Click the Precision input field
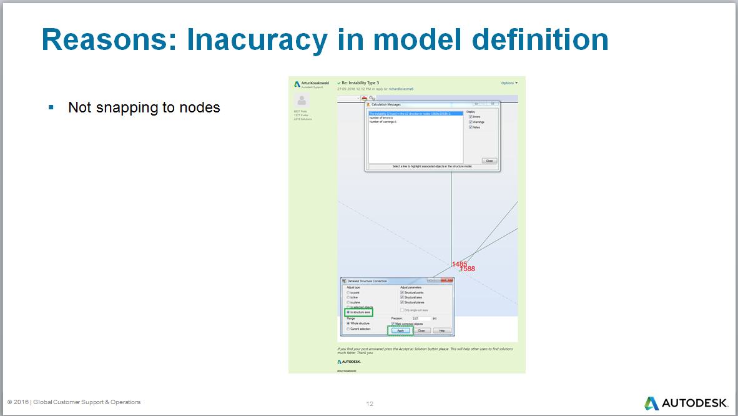 click(x=421, y=319)
